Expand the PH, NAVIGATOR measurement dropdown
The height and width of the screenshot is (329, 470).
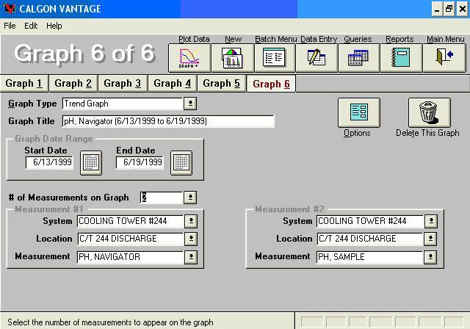(x=191, y=257)
